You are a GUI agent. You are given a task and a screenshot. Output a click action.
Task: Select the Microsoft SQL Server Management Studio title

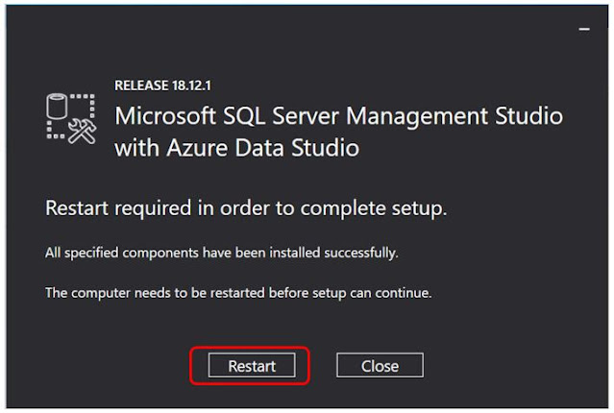pos(338,116)
